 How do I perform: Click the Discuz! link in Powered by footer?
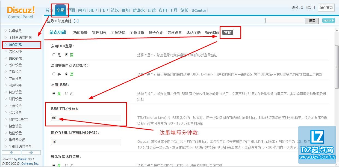(22, 159)
